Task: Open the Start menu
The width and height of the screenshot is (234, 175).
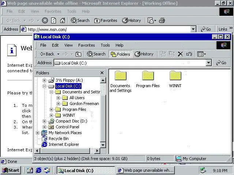Action: (11, 170)
